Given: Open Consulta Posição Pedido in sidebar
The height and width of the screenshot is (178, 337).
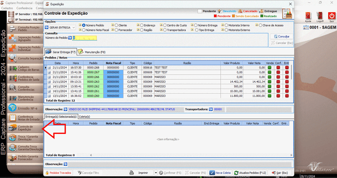Looking at the screenshot, I should tap(25, 29).
